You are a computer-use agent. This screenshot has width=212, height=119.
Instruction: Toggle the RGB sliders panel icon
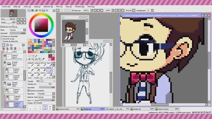(33, 10)
